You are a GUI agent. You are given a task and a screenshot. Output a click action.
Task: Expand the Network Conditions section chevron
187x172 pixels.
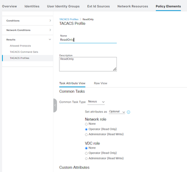pyautogui.click(x=50, y=30)
